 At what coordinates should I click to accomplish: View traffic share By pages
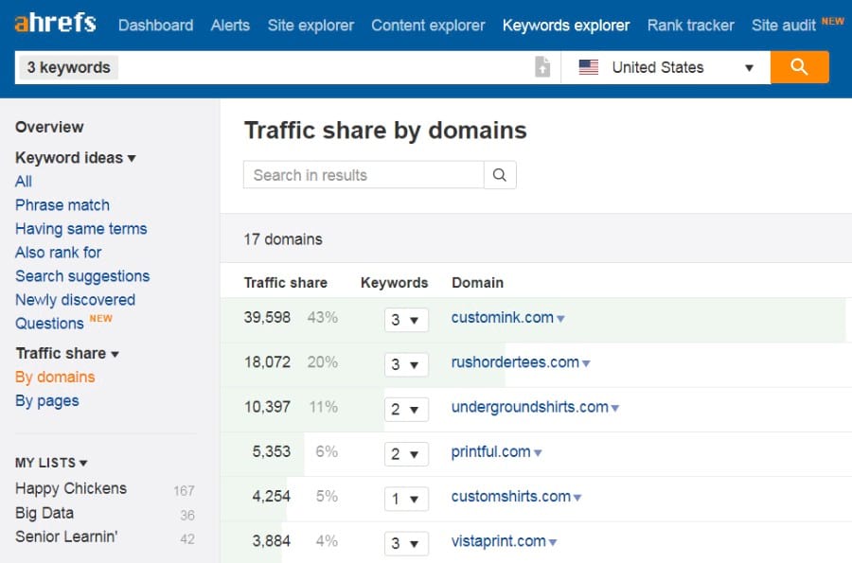point(46,400)
